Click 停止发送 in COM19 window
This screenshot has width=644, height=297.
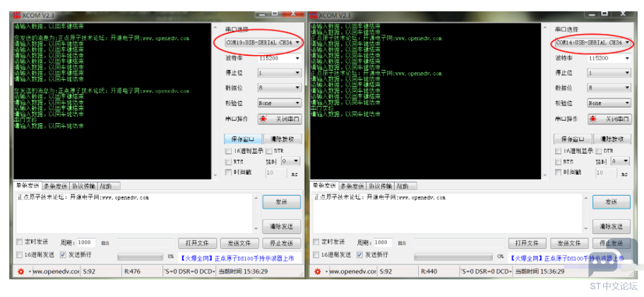pos(282,243)
